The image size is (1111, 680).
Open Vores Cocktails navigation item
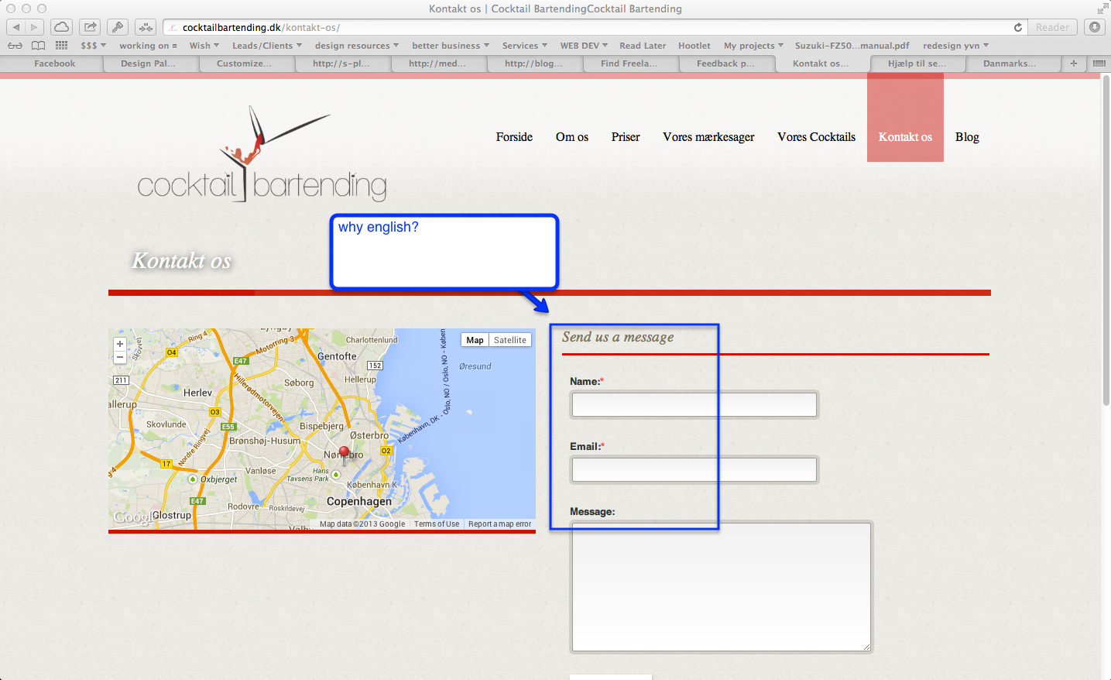pos(816,137)
